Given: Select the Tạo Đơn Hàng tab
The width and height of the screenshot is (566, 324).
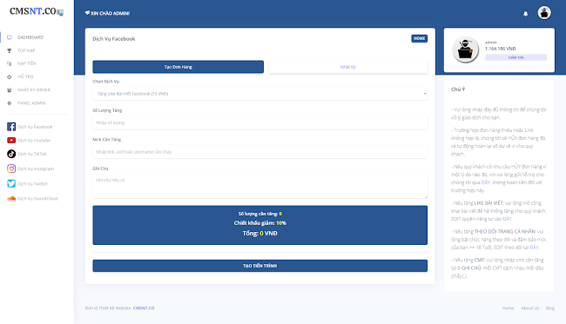Looking at the screenshot, I should point(178,67).
